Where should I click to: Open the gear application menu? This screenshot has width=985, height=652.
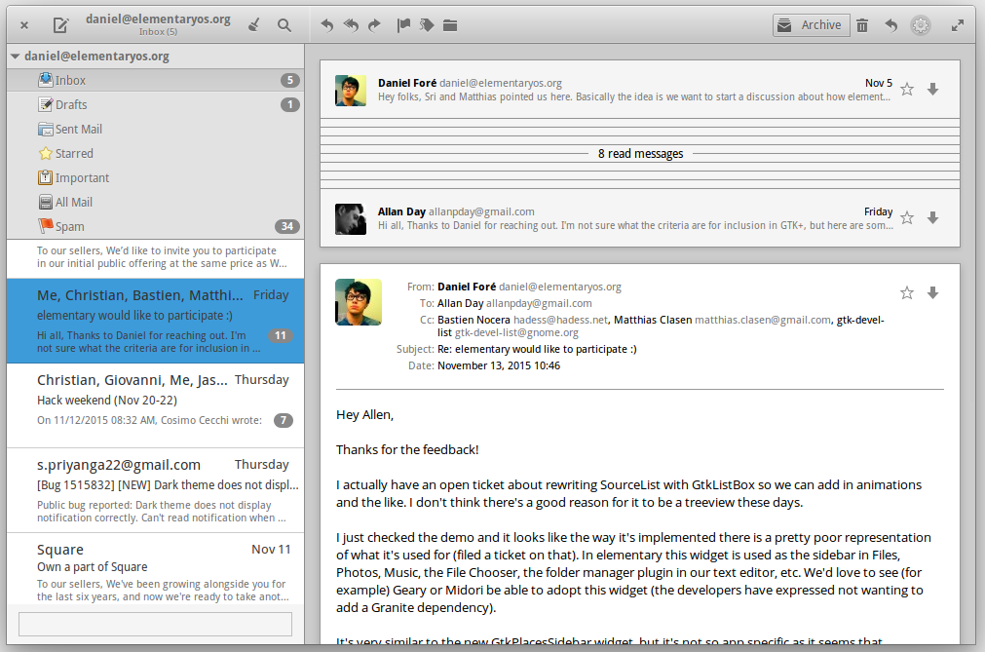[921, 25]
